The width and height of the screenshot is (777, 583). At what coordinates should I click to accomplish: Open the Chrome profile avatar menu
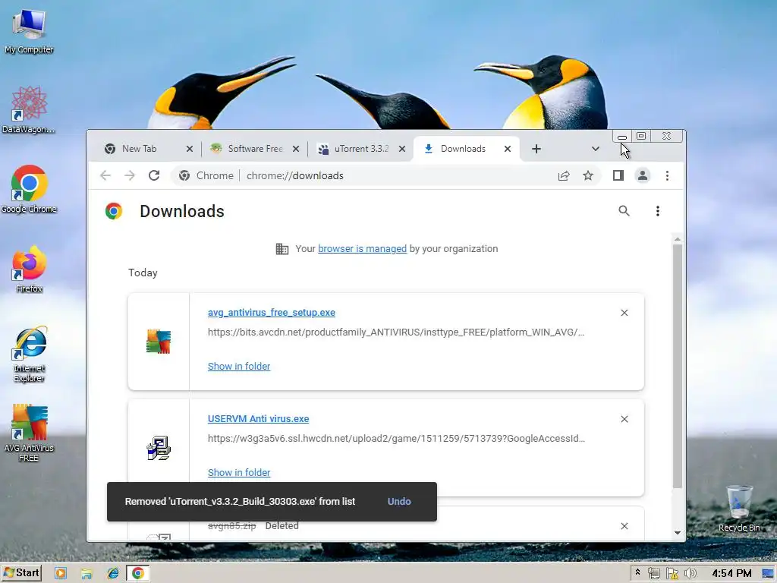coord(643,175)
